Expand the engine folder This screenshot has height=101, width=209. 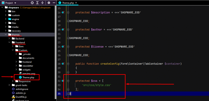pyautogui.click(x=5, y=19)
